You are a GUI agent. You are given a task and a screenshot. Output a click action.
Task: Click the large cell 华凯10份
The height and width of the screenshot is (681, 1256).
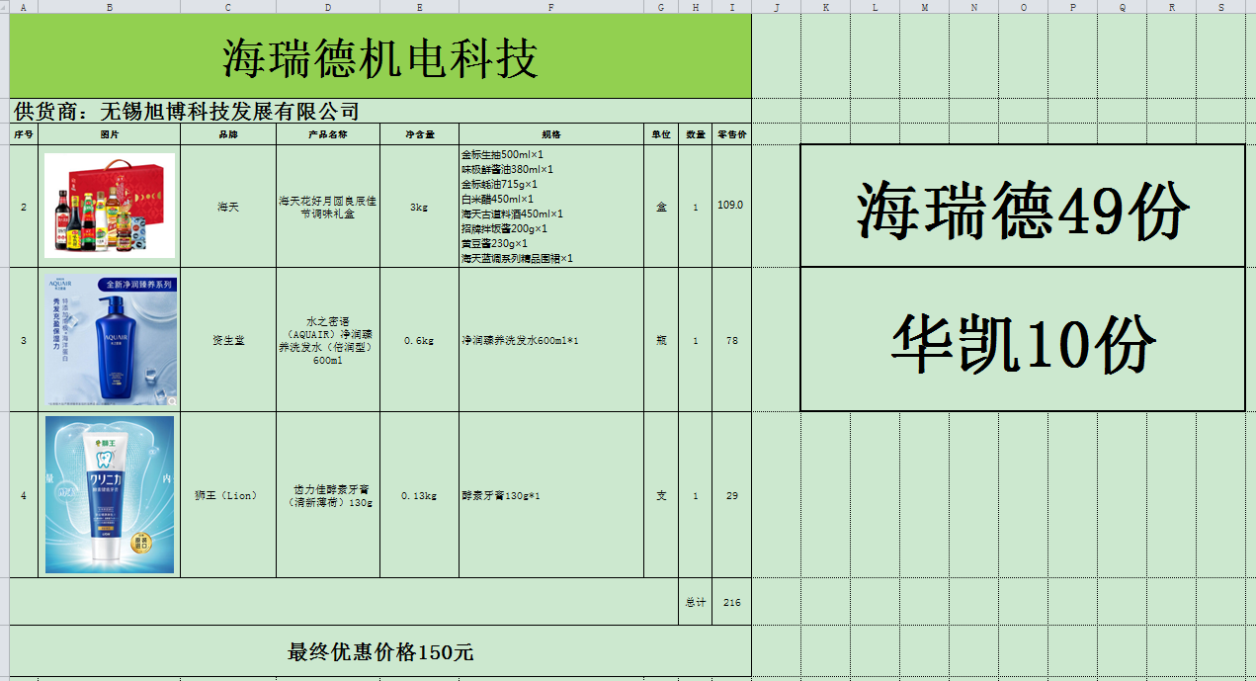tap(1023, 339)
